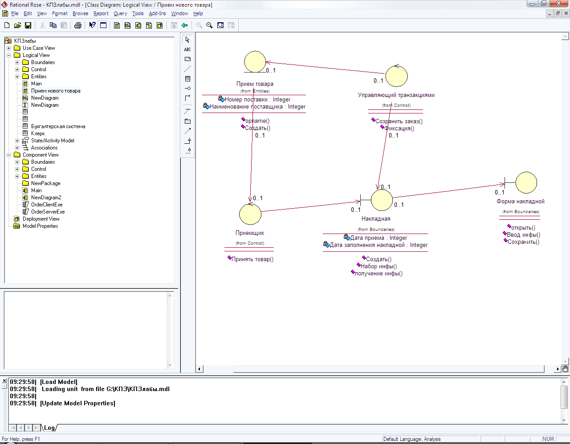570x444 pixels.
Task: Close the log window with its X
Action: (x=4, y=381)
